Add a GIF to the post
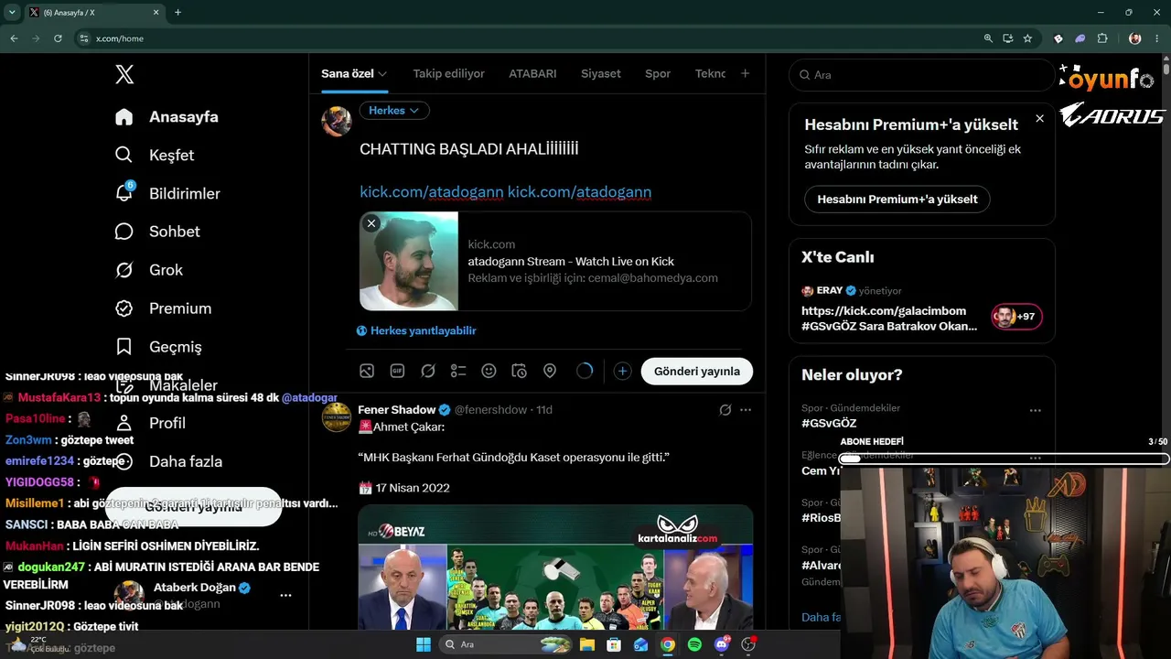Screen dimensions: 1171x659 pyautogui.click(x=397, y=371)
